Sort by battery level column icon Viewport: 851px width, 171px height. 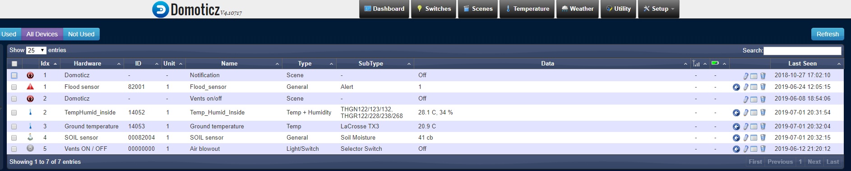click(x=715, y=63)
